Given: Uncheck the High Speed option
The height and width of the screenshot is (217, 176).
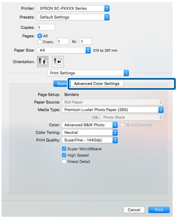Looking at the screenshot, I should pyautogui.click(x=64, y=155).
